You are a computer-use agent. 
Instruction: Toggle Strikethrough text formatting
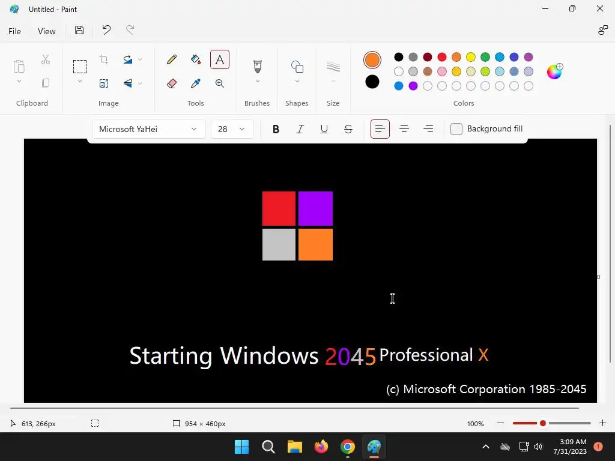click(x=348, y=129)
